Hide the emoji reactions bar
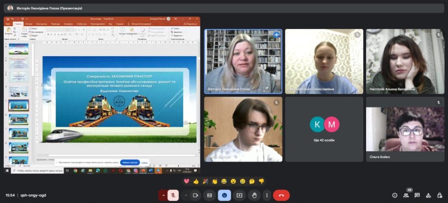Image resolution: width=448 pixels, height=203 pixels. coord(225,195)
